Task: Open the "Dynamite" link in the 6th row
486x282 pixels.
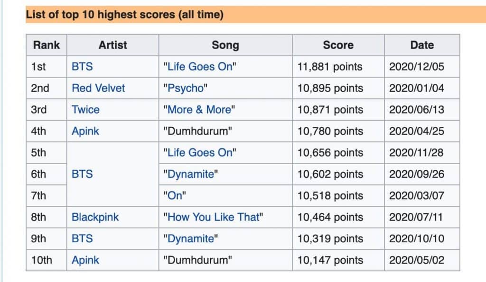Action: (190, 174)
